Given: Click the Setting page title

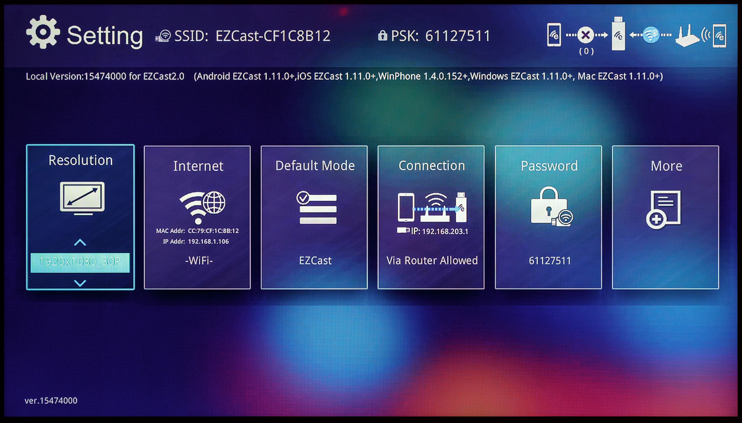Looking at the screenshot, I should click(105, 36).
